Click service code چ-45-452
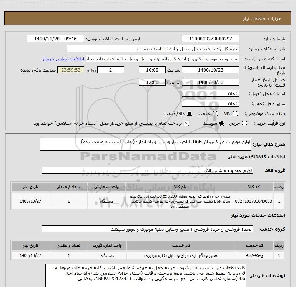296x287 pixels. pyautogui.click(x=254, y=255)
